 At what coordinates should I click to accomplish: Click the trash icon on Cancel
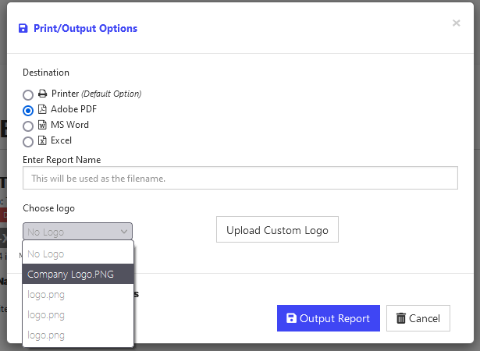click(x=401, y=318)
